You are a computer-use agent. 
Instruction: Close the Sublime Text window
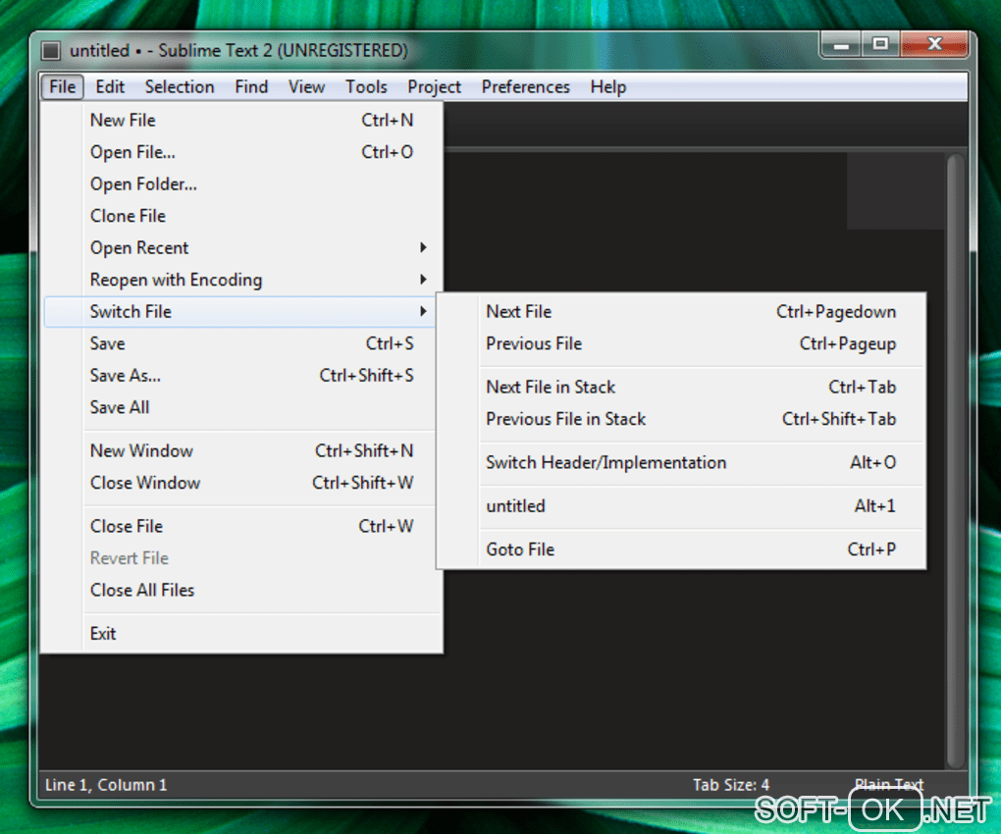pos(934,45)
